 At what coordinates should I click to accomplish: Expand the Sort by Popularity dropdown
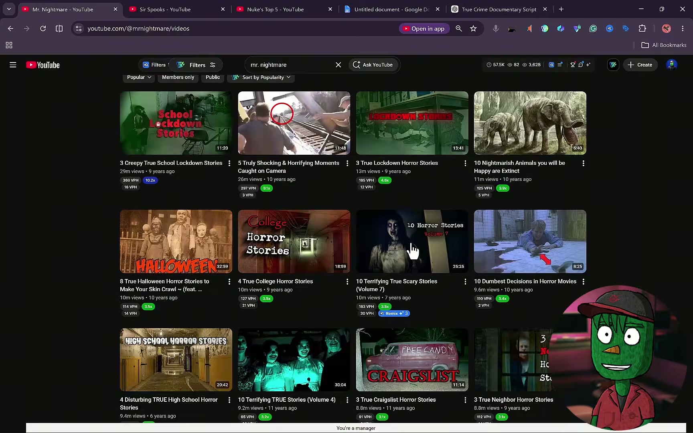[x=261, y=77]
